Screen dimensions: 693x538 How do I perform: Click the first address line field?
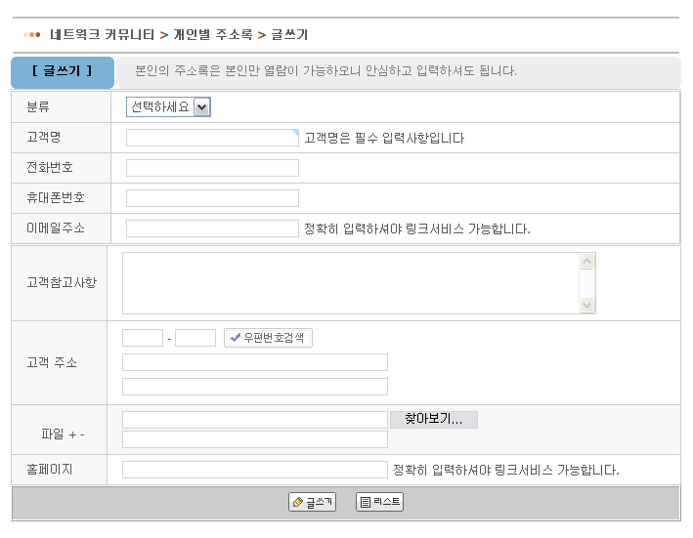click(x=255, y=362)
